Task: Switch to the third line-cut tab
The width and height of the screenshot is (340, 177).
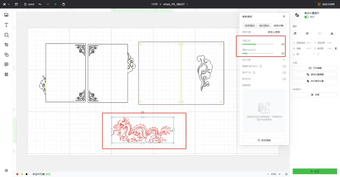Action: pyautogui.click(x=278, y=26)
